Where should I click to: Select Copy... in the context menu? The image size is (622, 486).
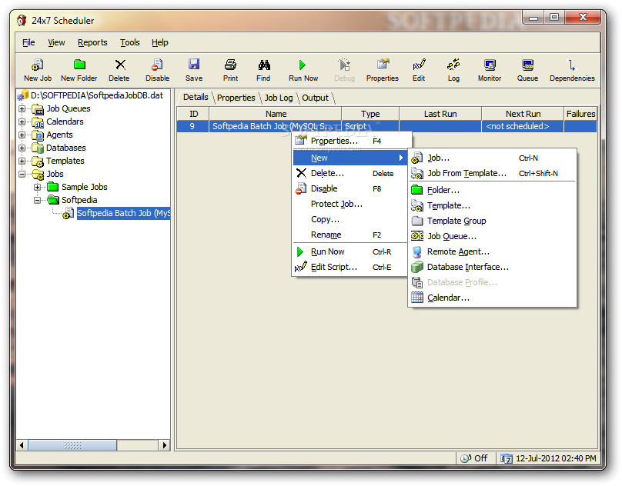click(x=350, y=220)
